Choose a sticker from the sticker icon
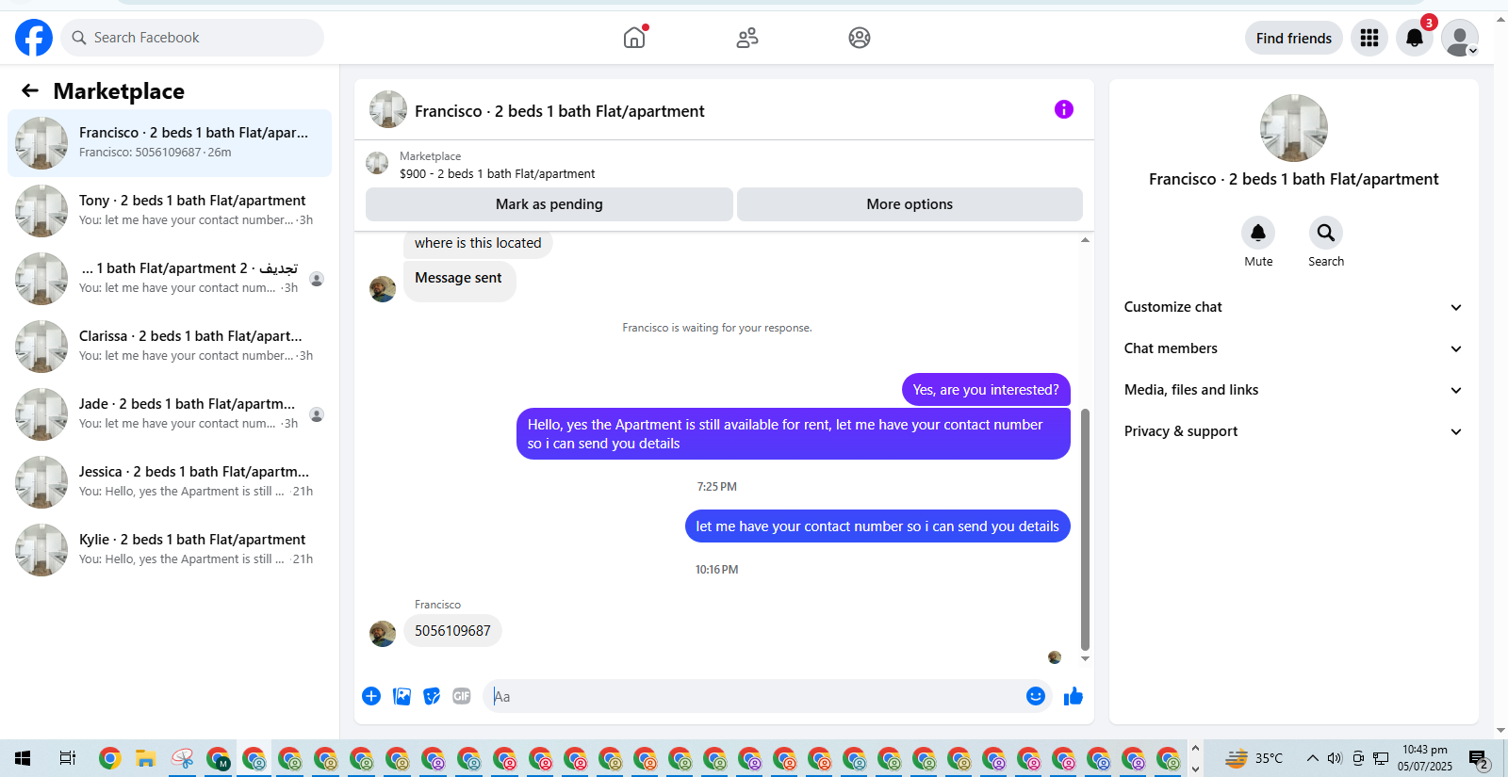Viewport: 1508px width, 777px height. [x=432, y=696]
